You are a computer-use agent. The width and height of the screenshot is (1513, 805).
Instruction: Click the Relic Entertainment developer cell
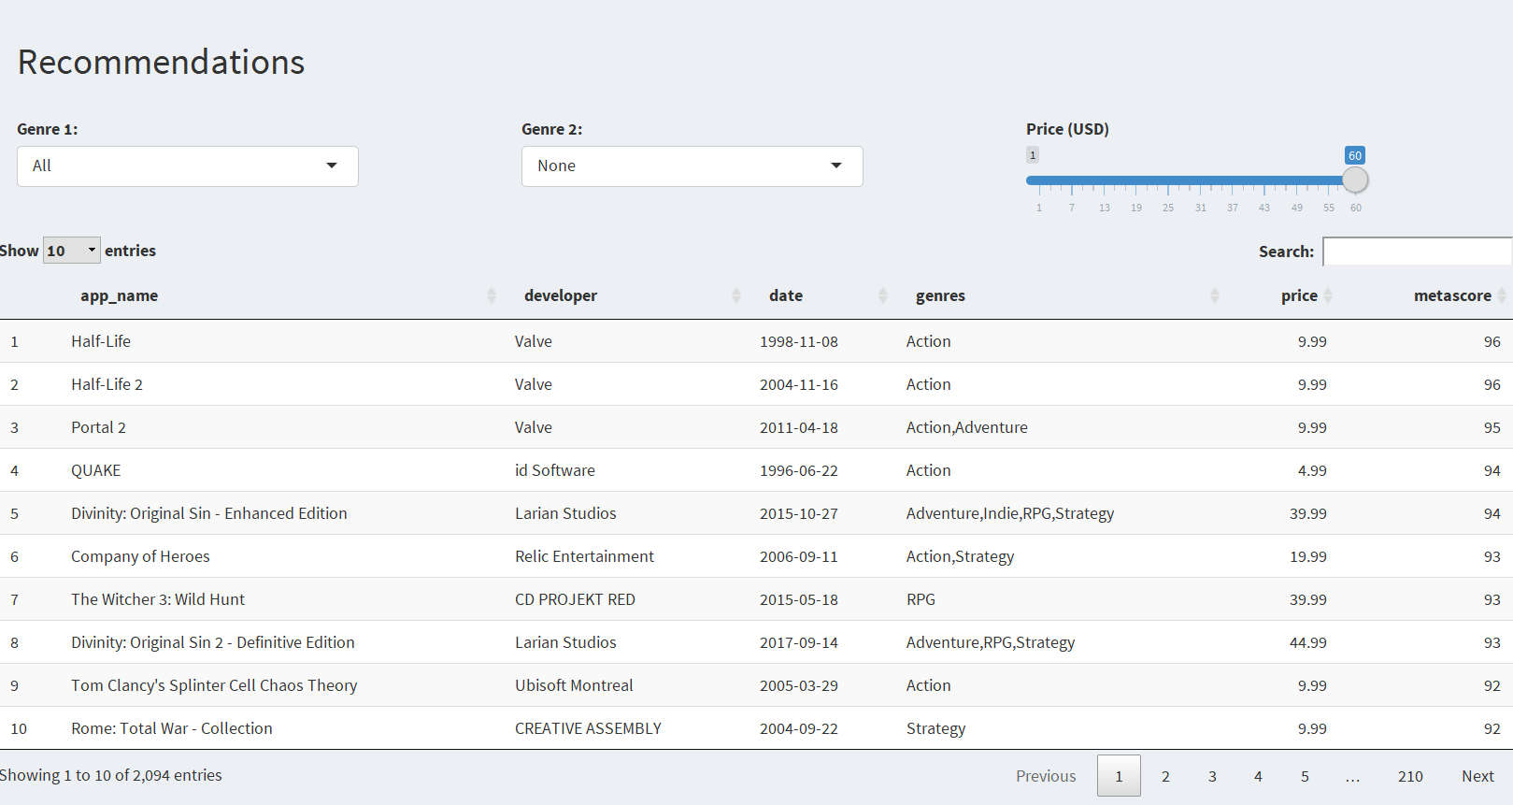pyautogui.click(x=584, y=556)
